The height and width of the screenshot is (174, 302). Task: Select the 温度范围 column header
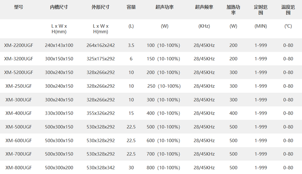[288, 10]
